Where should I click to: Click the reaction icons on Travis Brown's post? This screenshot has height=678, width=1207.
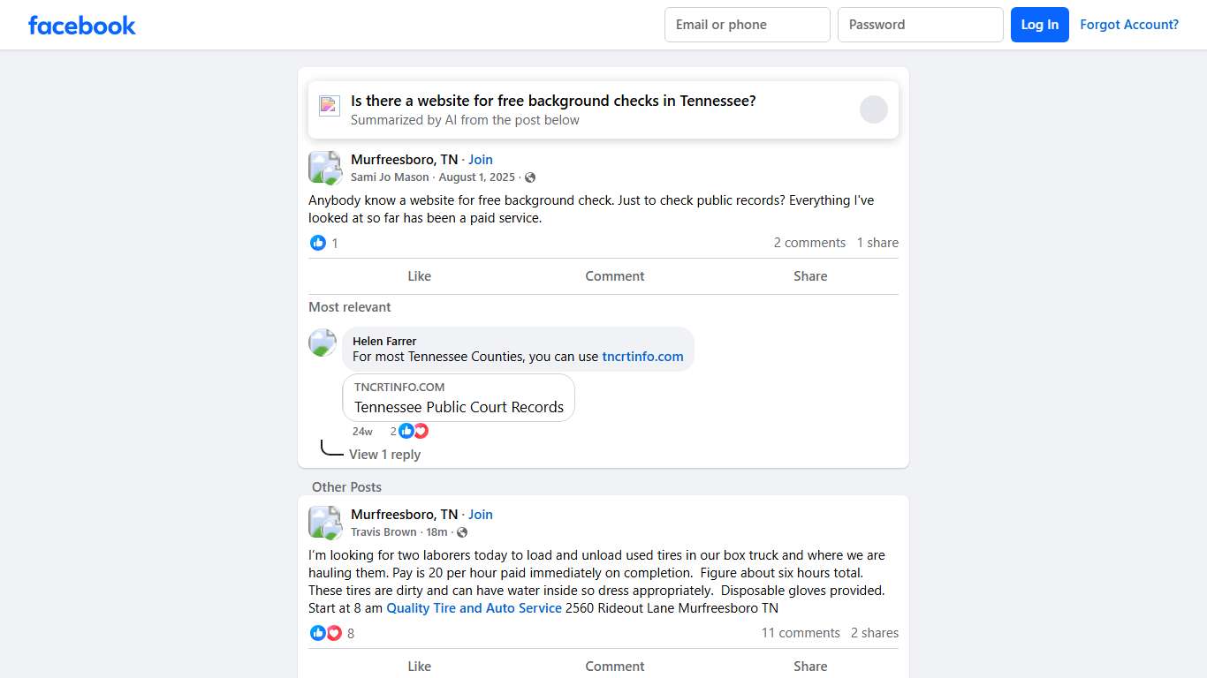326,633
